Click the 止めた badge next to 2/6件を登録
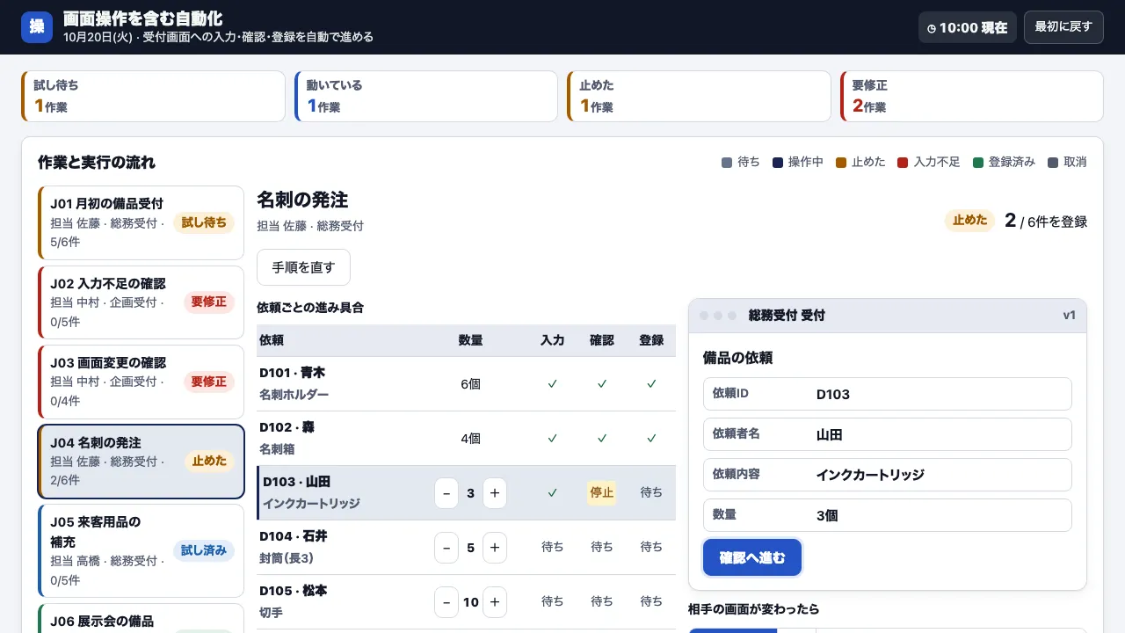Image resolution: width=1125 pixels, height=633 pixels. pos(970,220)
